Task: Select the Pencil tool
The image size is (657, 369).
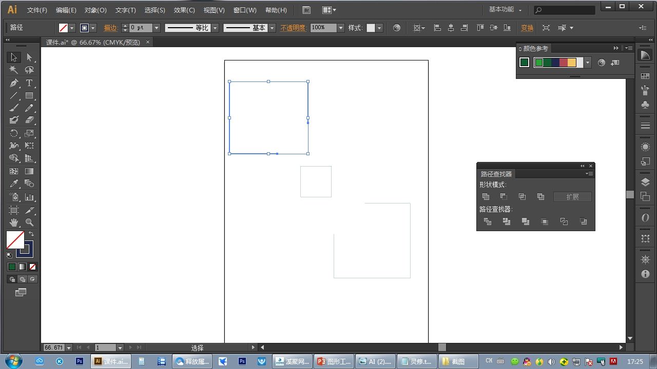Action: click(x=29, y=108)
